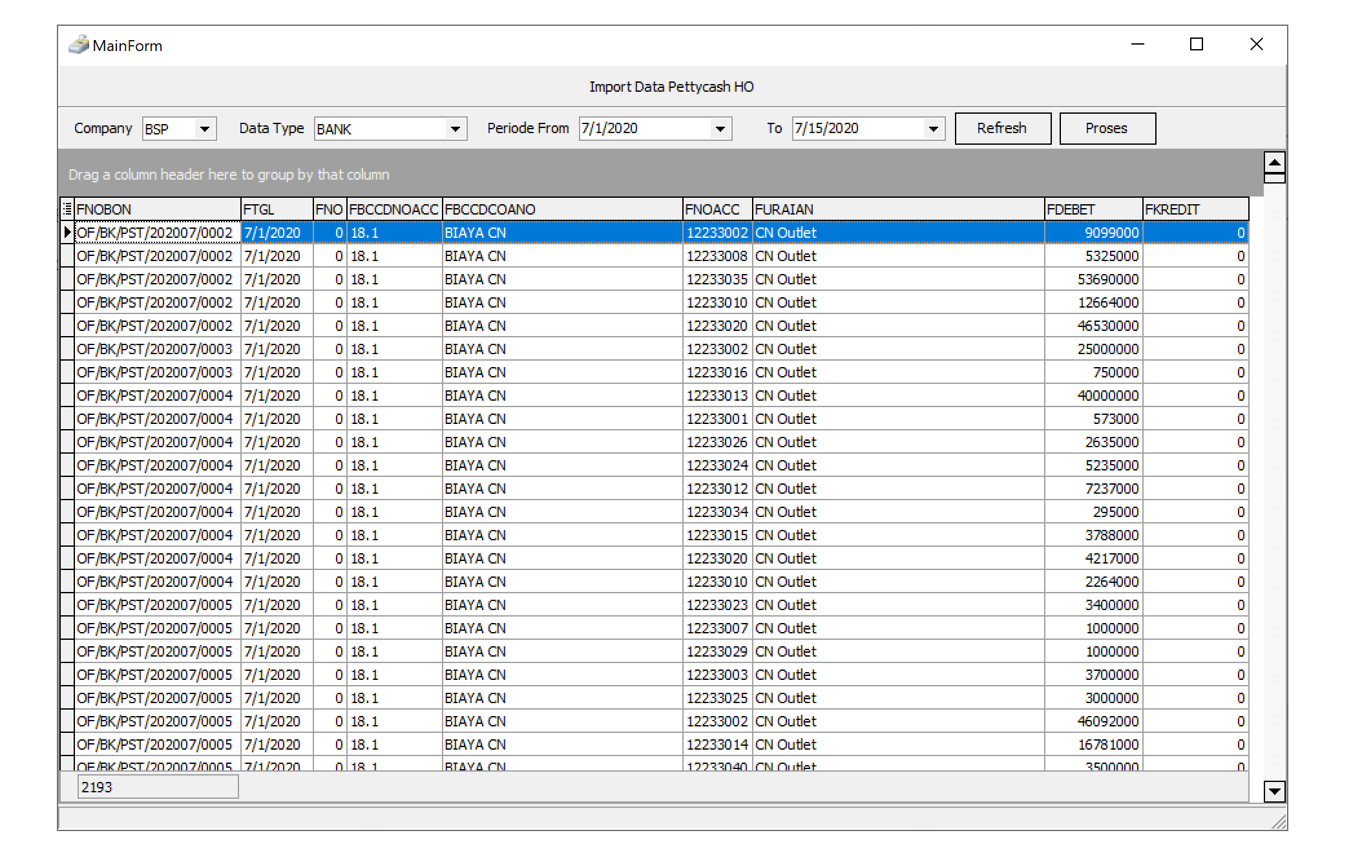Click the FURAIAN column header
Image resolution: width=1362 pixels, height=866 pixels.
click(x=897, y=209)
